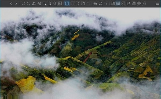Click the curved down-arrow icon
The height and width of the screenshot is (99, 161).
105,3
